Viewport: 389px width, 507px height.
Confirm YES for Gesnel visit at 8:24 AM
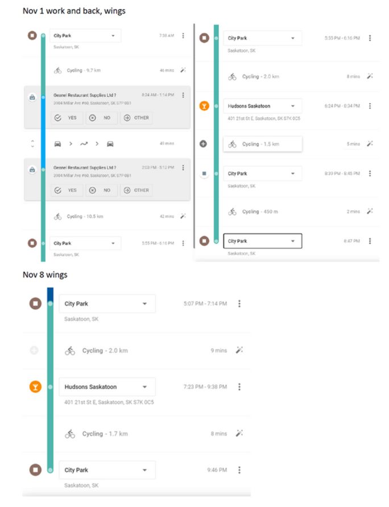pyautogui.click(x=66, y=118)
